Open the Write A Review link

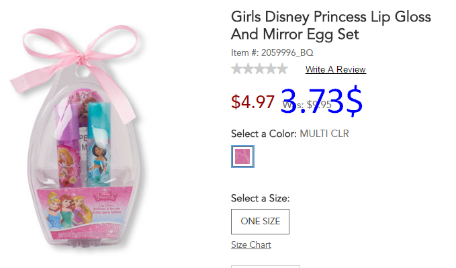tap(336, 70)
